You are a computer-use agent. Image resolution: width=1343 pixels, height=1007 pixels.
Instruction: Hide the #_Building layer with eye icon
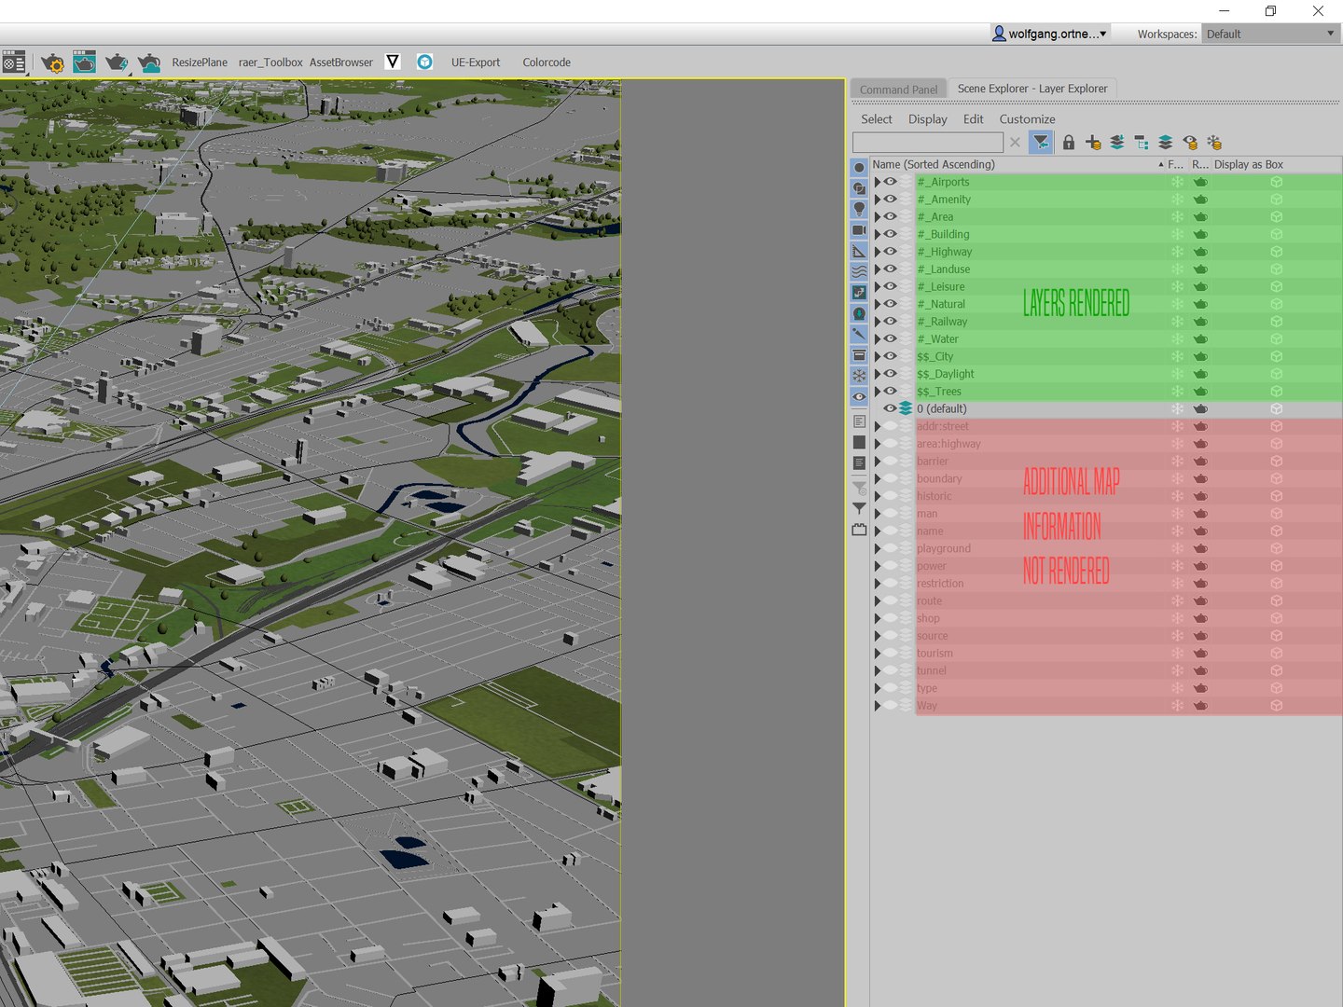891,234
